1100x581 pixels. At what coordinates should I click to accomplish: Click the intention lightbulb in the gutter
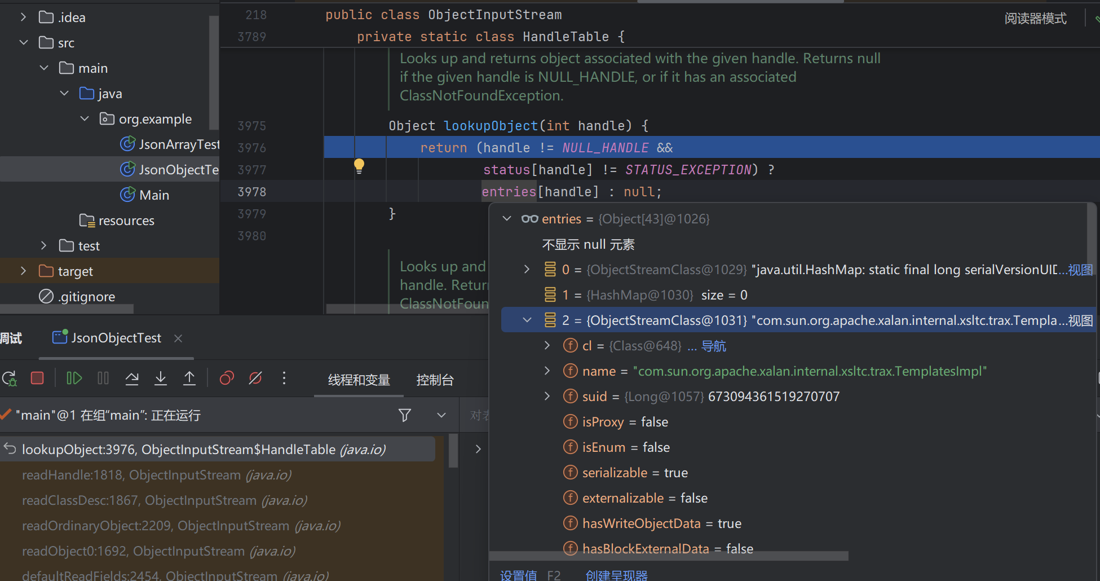pyautogui.click(x=359, y=166)
